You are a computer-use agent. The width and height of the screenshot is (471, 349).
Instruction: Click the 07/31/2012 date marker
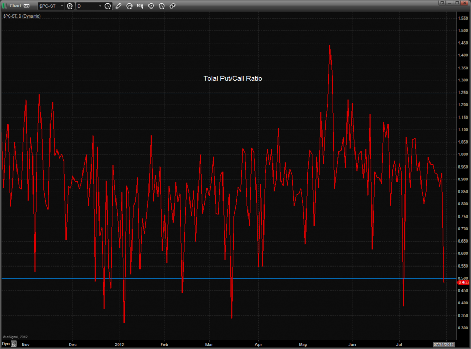[444, 344]
